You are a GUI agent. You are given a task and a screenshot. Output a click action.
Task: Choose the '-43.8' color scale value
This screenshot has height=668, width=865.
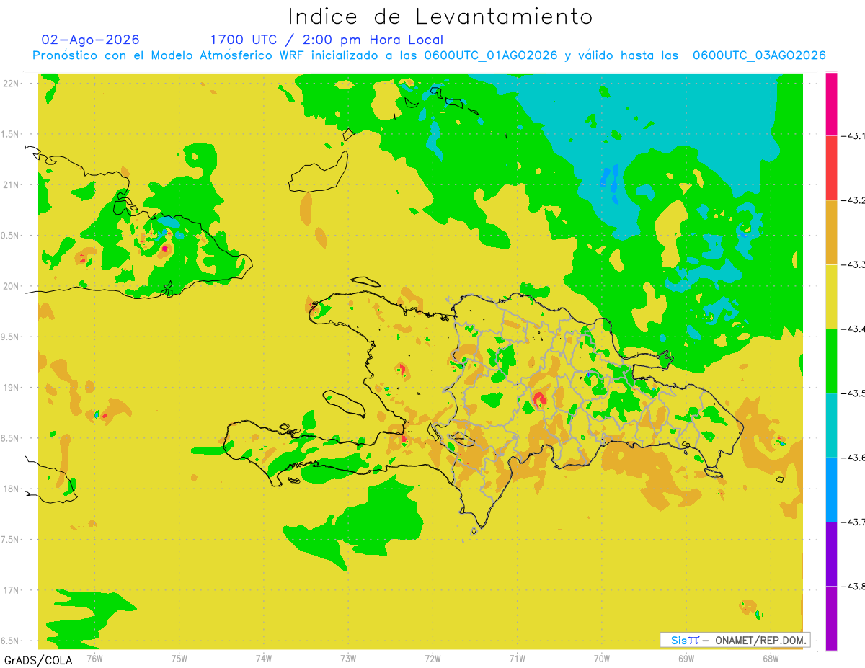[x=853, y=586]
